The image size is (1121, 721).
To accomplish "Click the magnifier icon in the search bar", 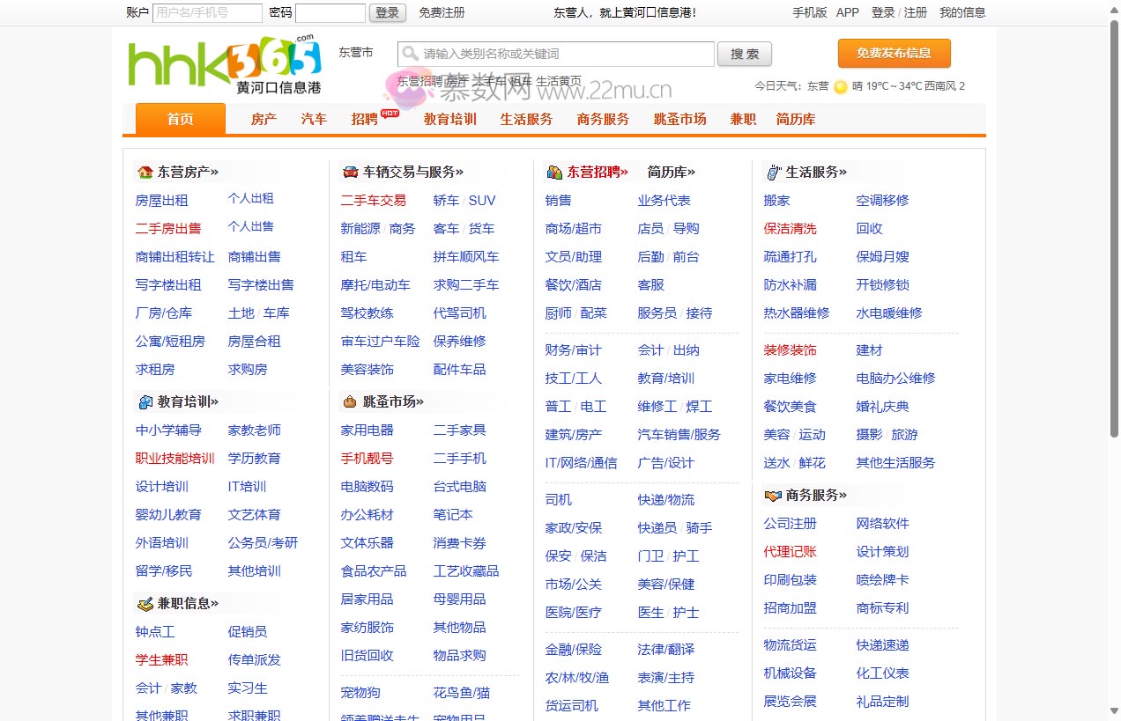I will [x=410, y=54].
